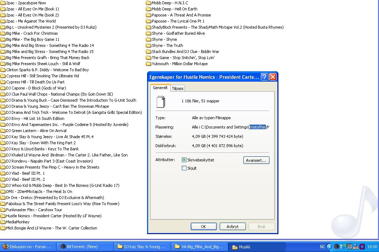
Task: Select the 2pac - All Eyez On Me (Book 1) folder name
Action: tap(33, 9)
